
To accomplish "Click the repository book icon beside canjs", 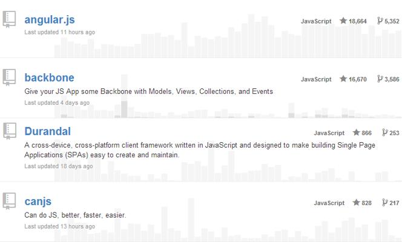I will click(9, 201).
